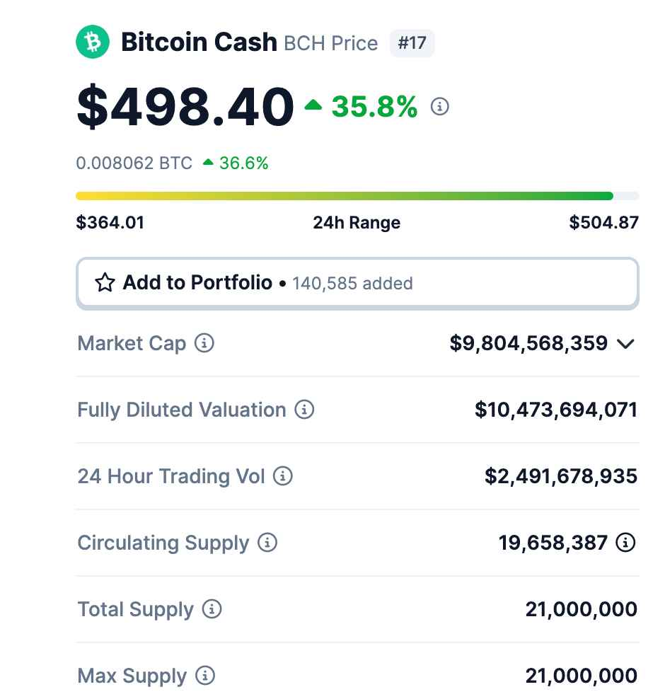This screenshot has height=699, width=665.
Task: Click the Bitcoin Cash title text
Action: [x=199, y=42]
